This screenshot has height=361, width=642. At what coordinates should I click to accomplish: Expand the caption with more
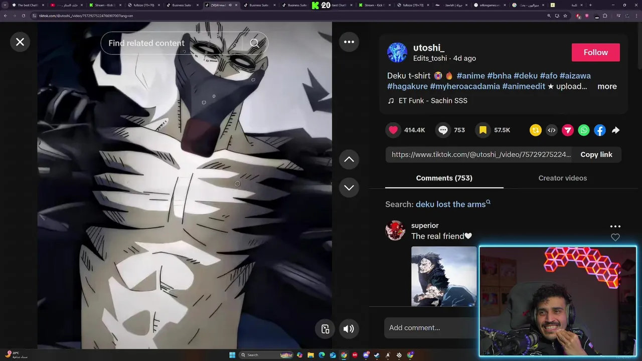(607, 86)
